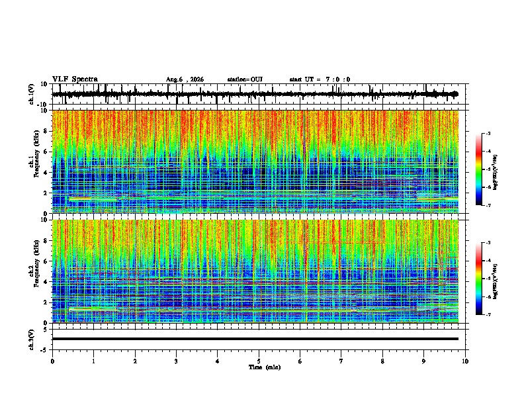
Task: Click the time axis tick label "6"
Action: coord(300,361)
